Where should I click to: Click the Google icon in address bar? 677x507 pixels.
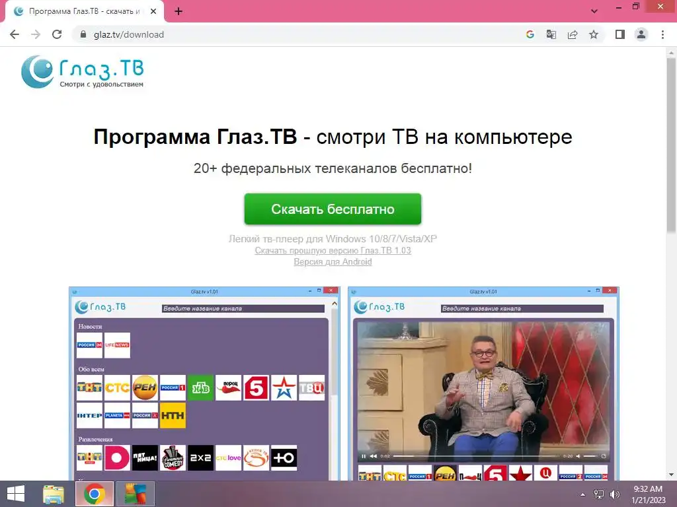pos(530,34)
